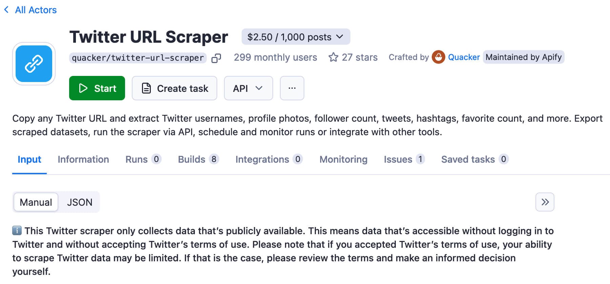The height and width of the screenshot is (284, 610).
Task: Select the Manual input mode
Action: (x=36, y=202)
